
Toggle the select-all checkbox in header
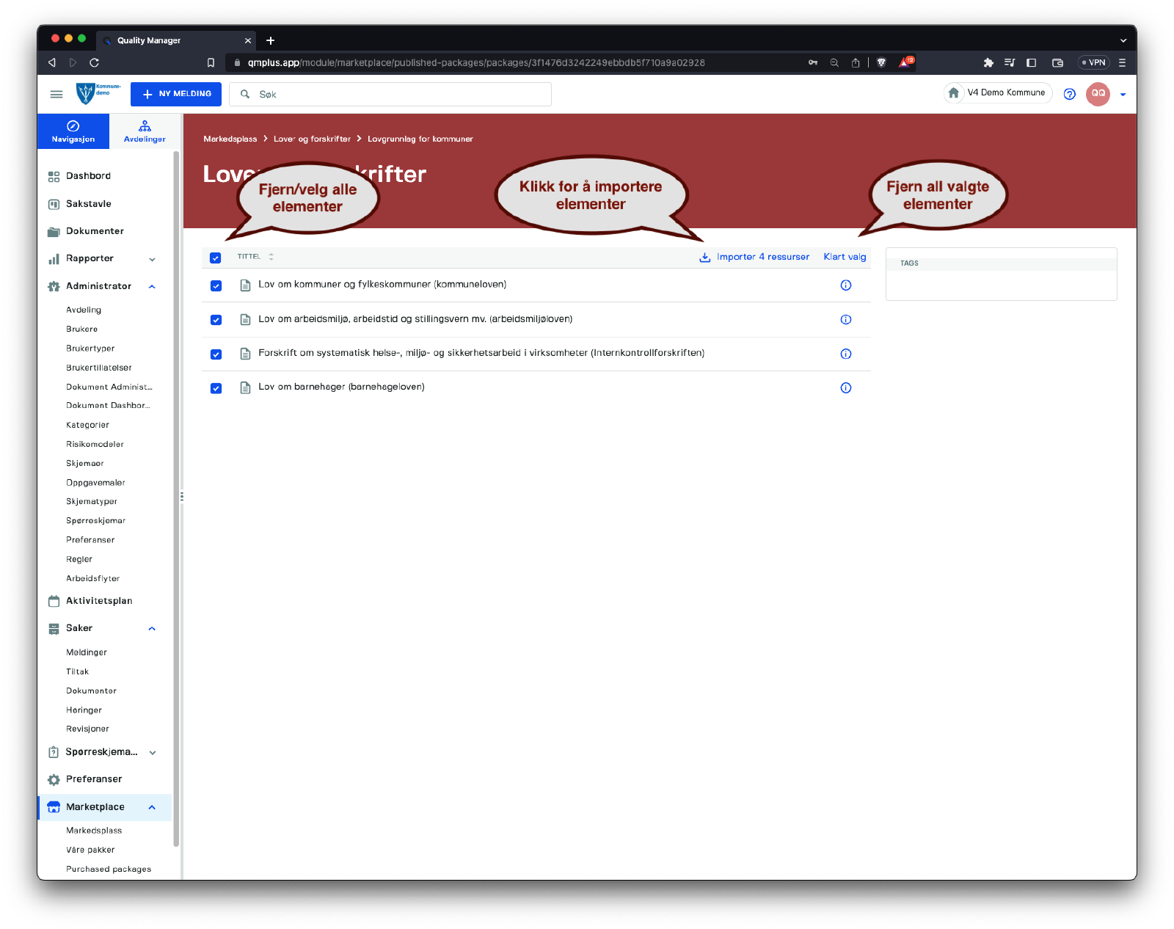[x=215, y=258]
